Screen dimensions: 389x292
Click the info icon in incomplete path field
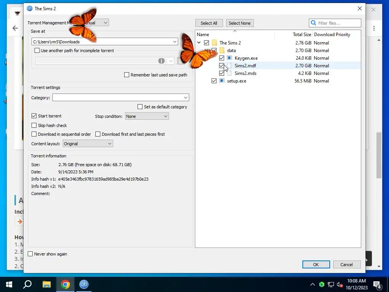coord(161,61)
